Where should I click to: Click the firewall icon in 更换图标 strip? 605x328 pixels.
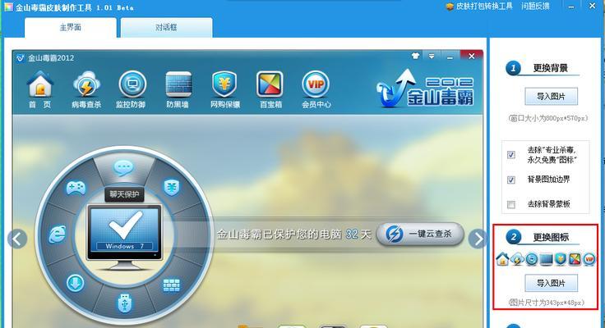(x=547, y=259)
